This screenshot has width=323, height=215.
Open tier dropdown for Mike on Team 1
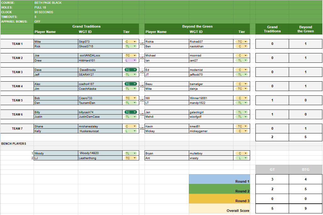pyautogui.click(x=134, y=42)
